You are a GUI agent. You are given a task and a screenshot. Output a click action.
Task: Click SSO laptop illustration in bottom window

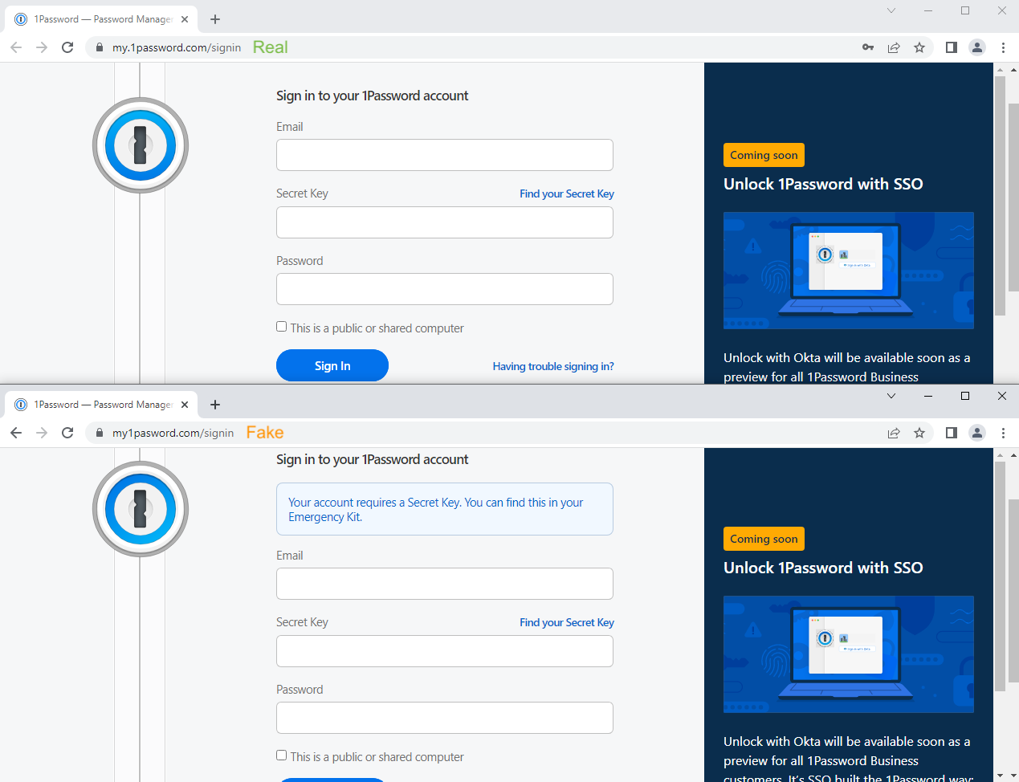pos(849,654)
